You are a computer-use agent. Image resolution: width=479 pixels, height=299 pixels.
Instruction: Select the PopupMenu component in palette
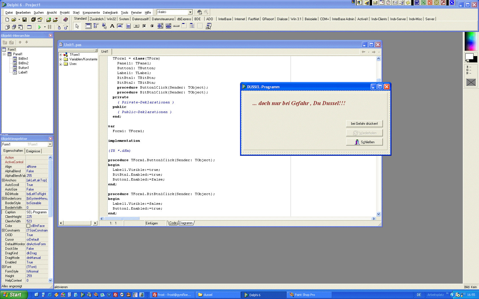[x=104, y=26]
